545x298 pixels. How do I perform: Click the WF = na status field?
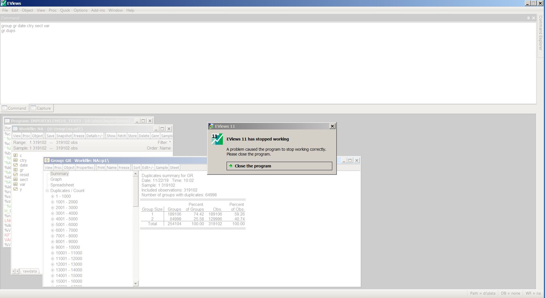[x=533, y=293]
